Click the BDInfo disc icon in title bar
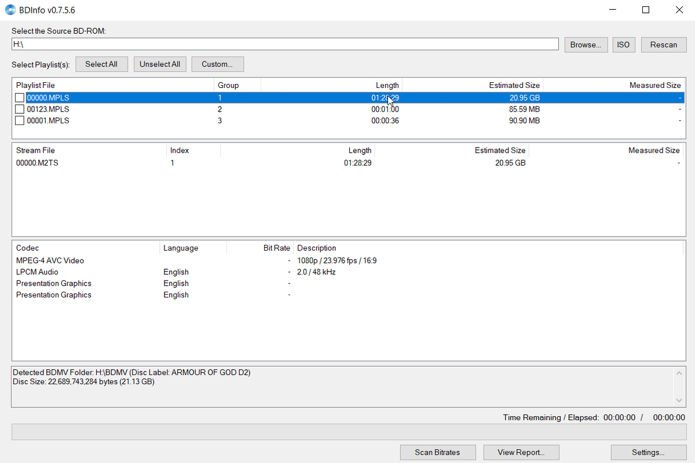The height and width of the screenshot is (463, 695). [x=11, y=10]
